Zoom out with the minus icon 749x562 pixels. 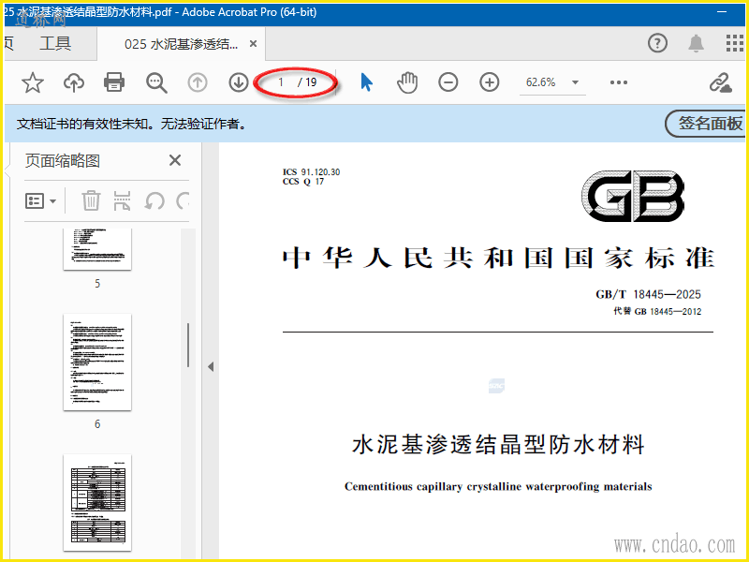pyautogui.click(x=448, y=82)
